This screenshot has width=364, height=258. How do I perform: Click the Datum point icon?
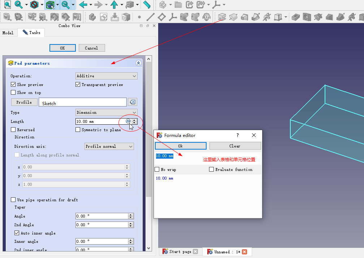(x=139, y=17)
